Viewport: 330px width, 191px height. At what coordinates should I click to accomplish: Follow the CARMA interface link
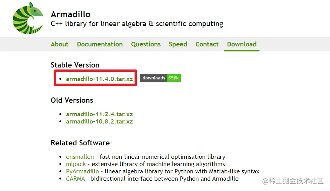coord(76,179)
